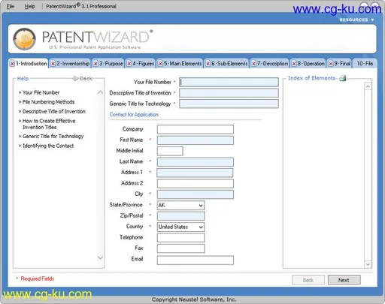This screenshot has height=304, width=385.
Task: Click the Company input field
Action: pyautogui.click(x=196, y=129)
